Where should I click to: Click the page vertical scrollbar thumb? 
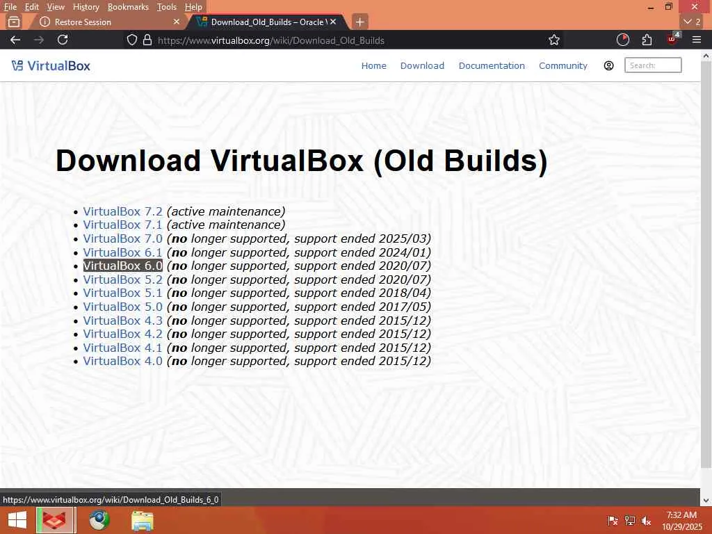pyautogui.click(x=706, y=264)
